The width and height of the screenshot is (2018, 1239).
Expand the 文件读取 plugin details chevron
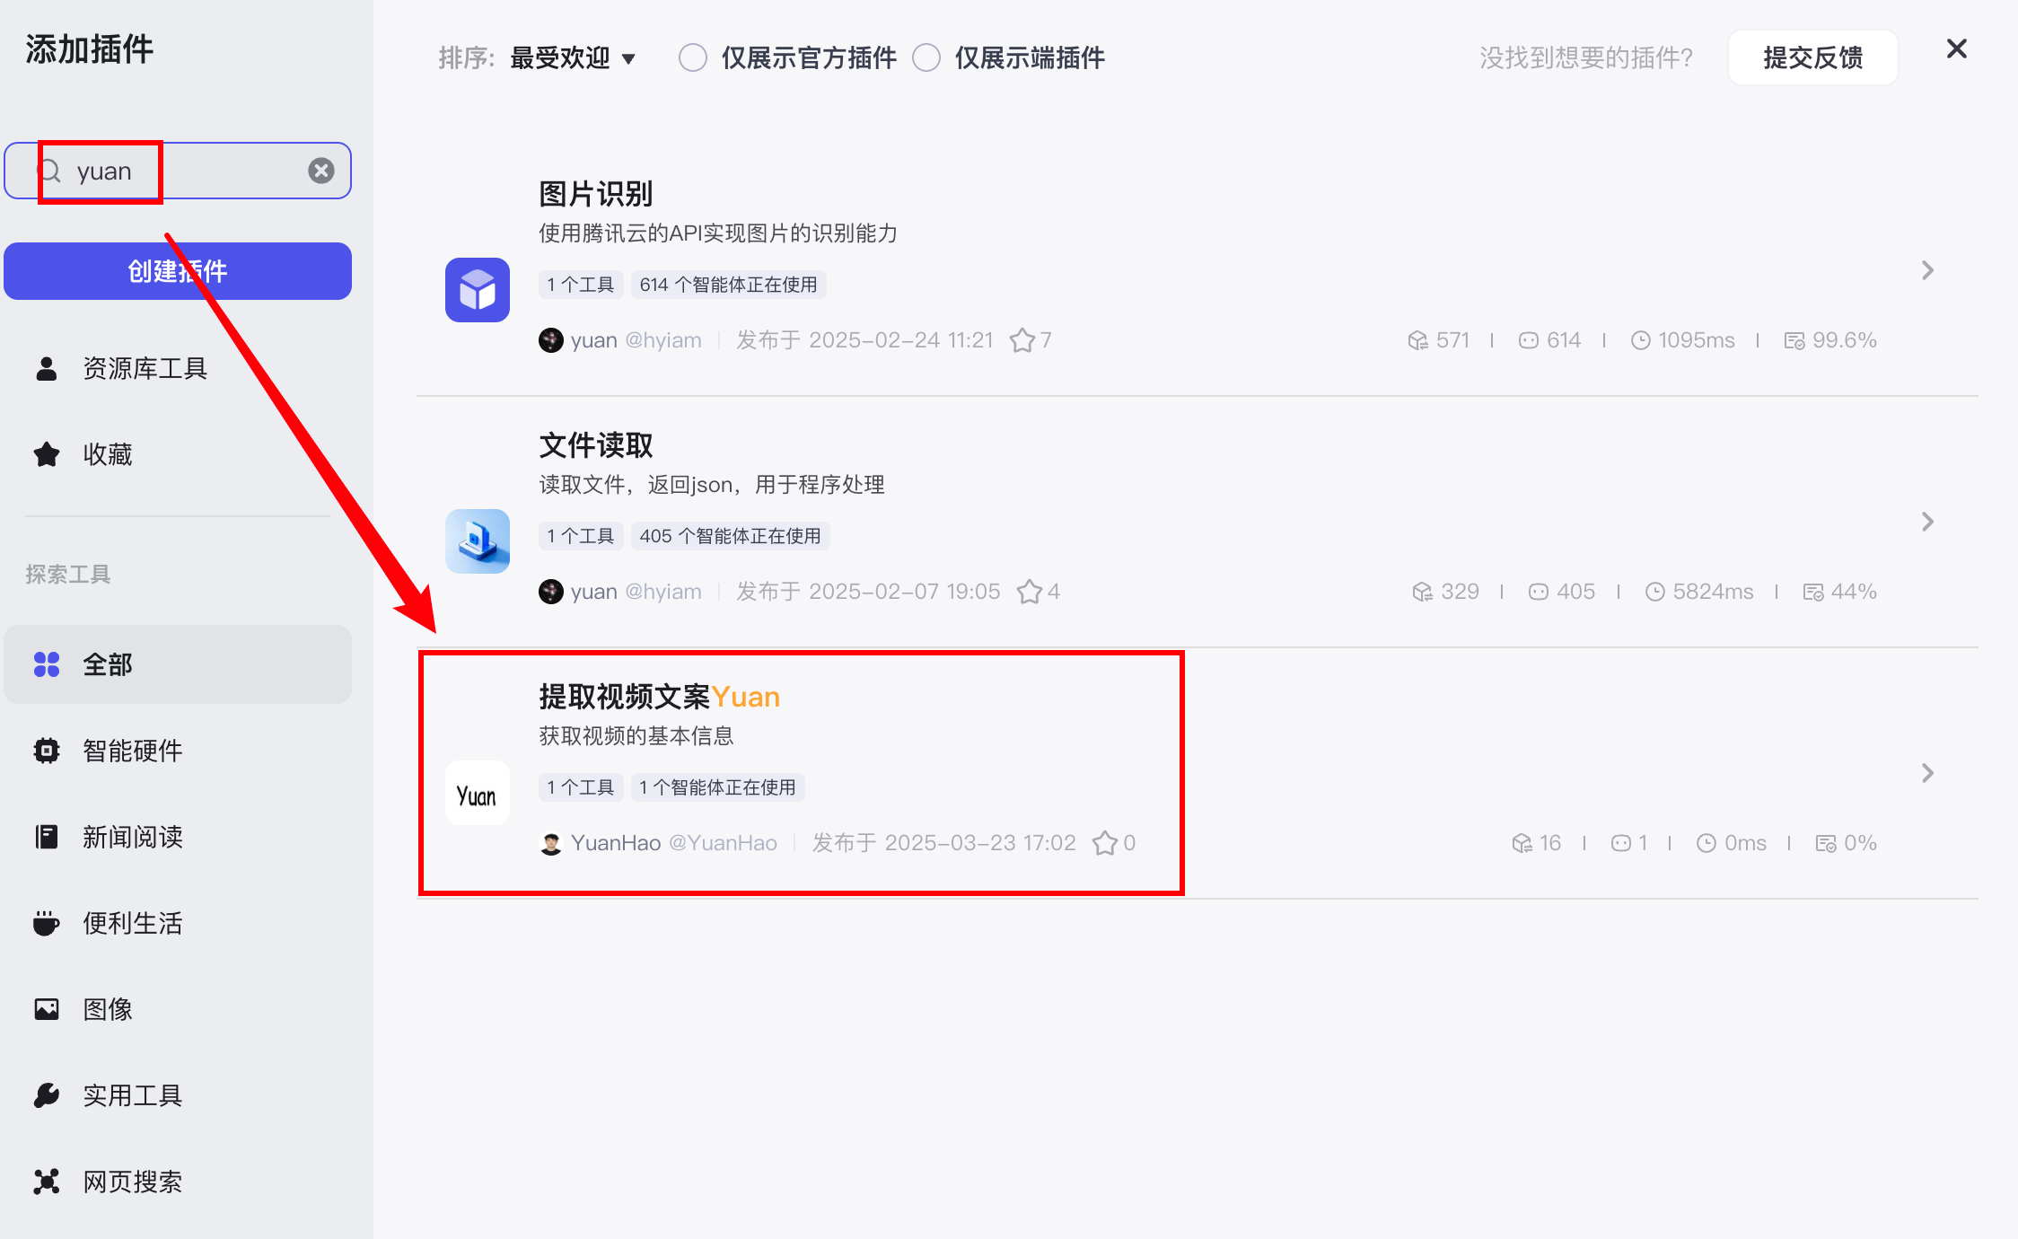coord(1926,522)
